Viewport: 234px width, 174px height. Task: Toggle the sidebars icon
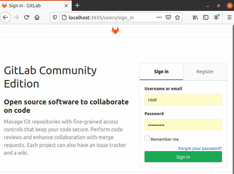pyautogui.click(x=206, y=18)
